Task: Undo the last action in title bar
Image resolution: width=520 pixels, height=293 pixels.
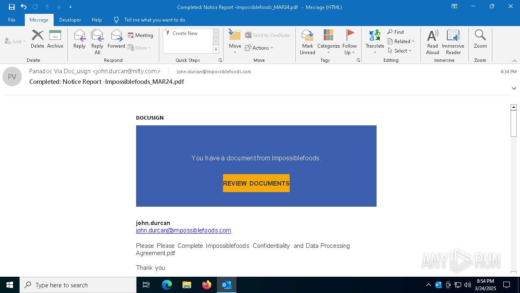Action: point(24,7)
